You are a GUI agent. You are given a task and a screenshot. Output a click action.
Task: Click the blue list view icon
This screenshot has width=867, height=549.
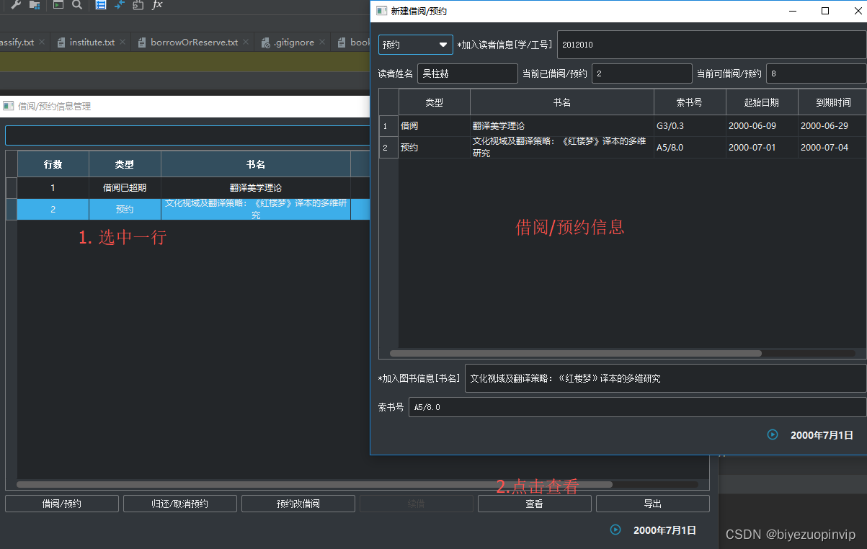point(101,4)
